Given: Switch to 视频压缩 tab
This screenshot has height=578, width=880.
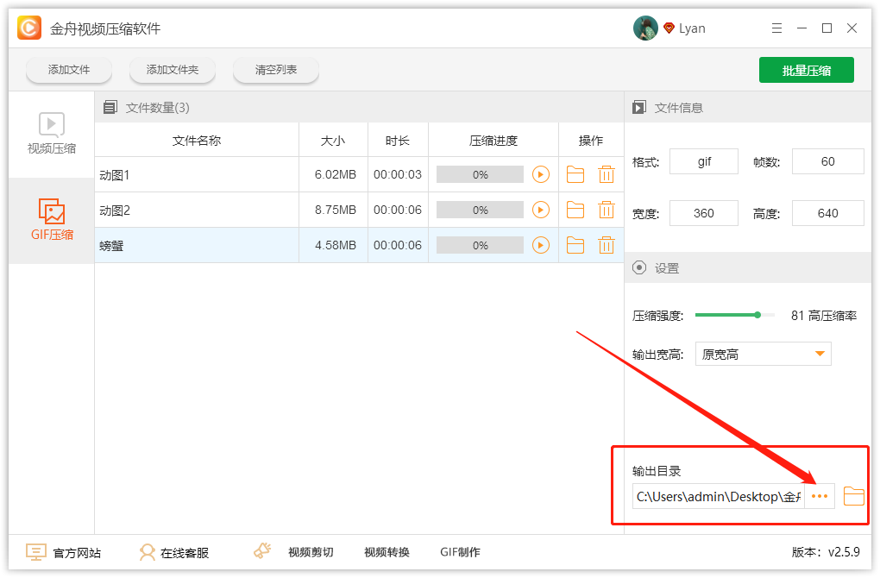Looking at the screenshot, I should coord(52,135).
